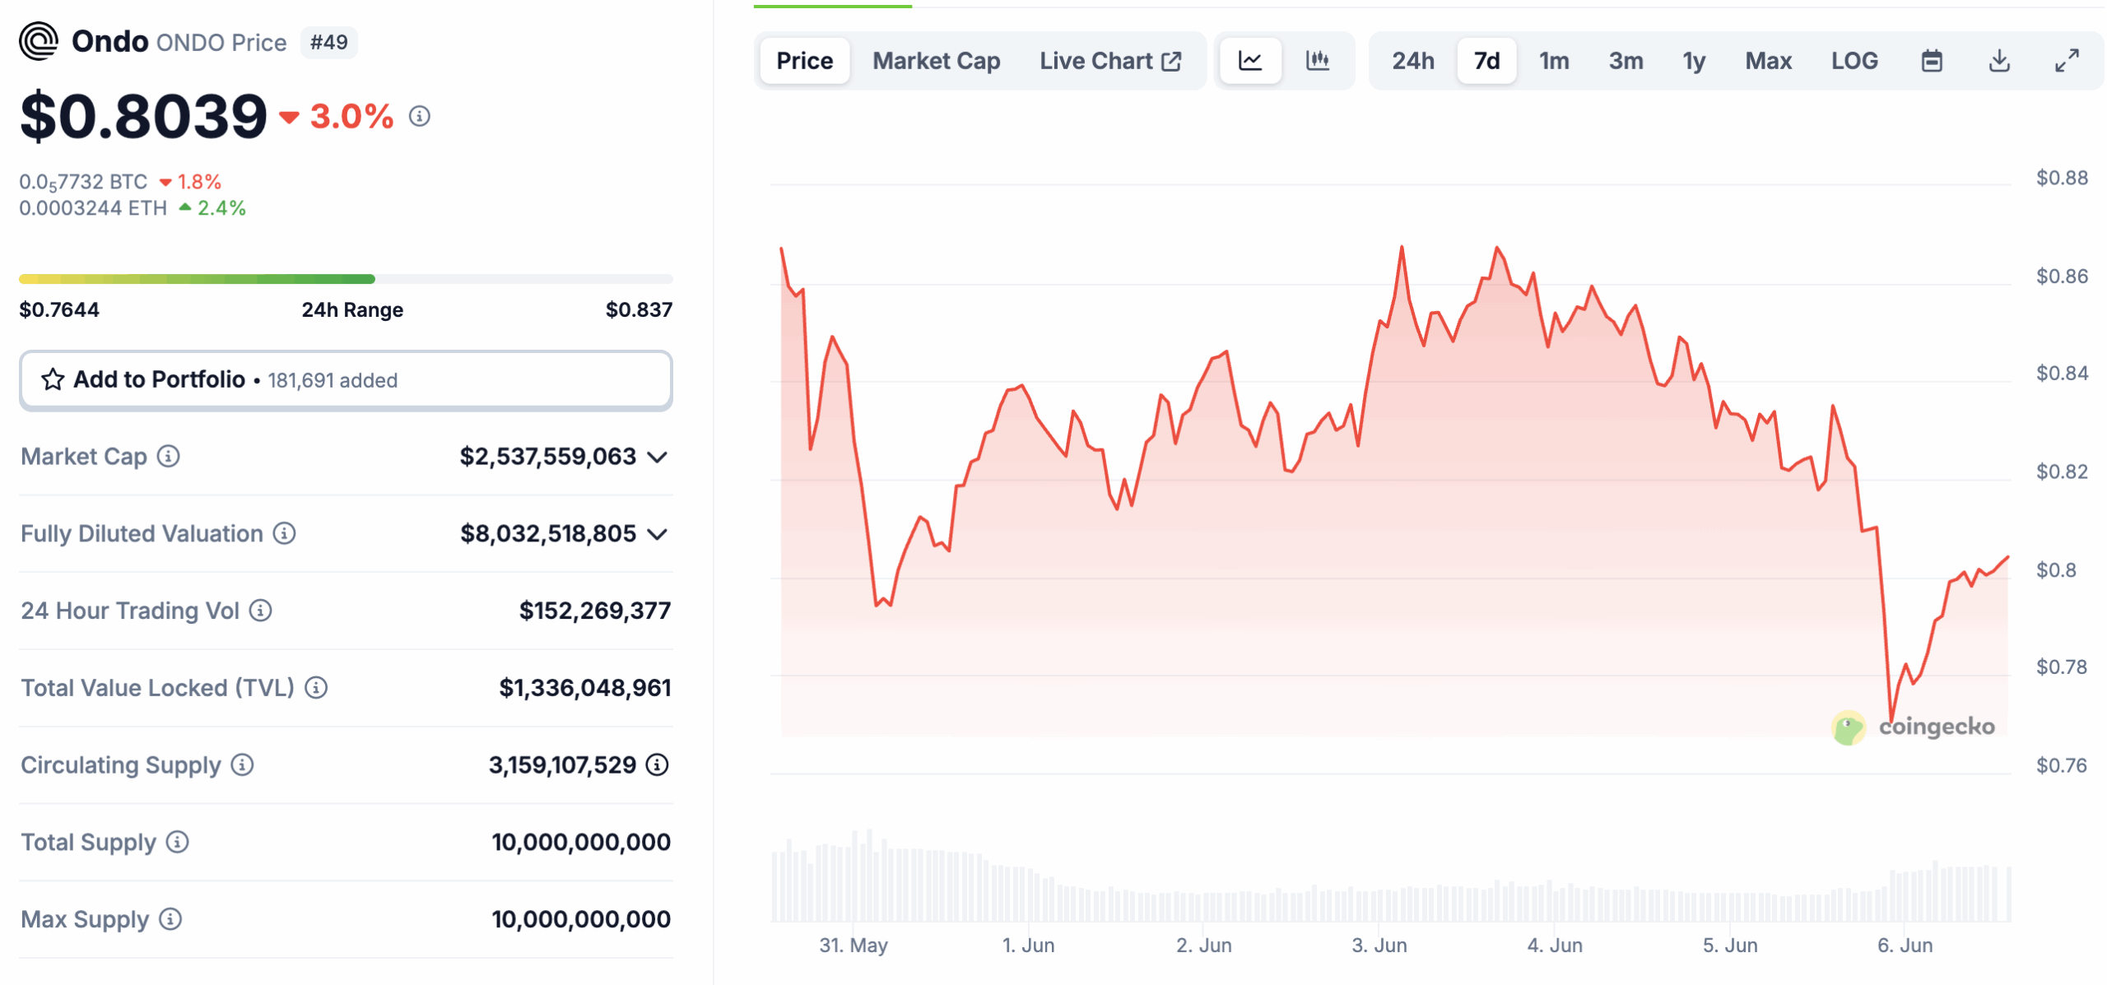Screen dimensions: 2107x985
Task: Switch chart to candlestick view
Action: tap(1317, 60)
